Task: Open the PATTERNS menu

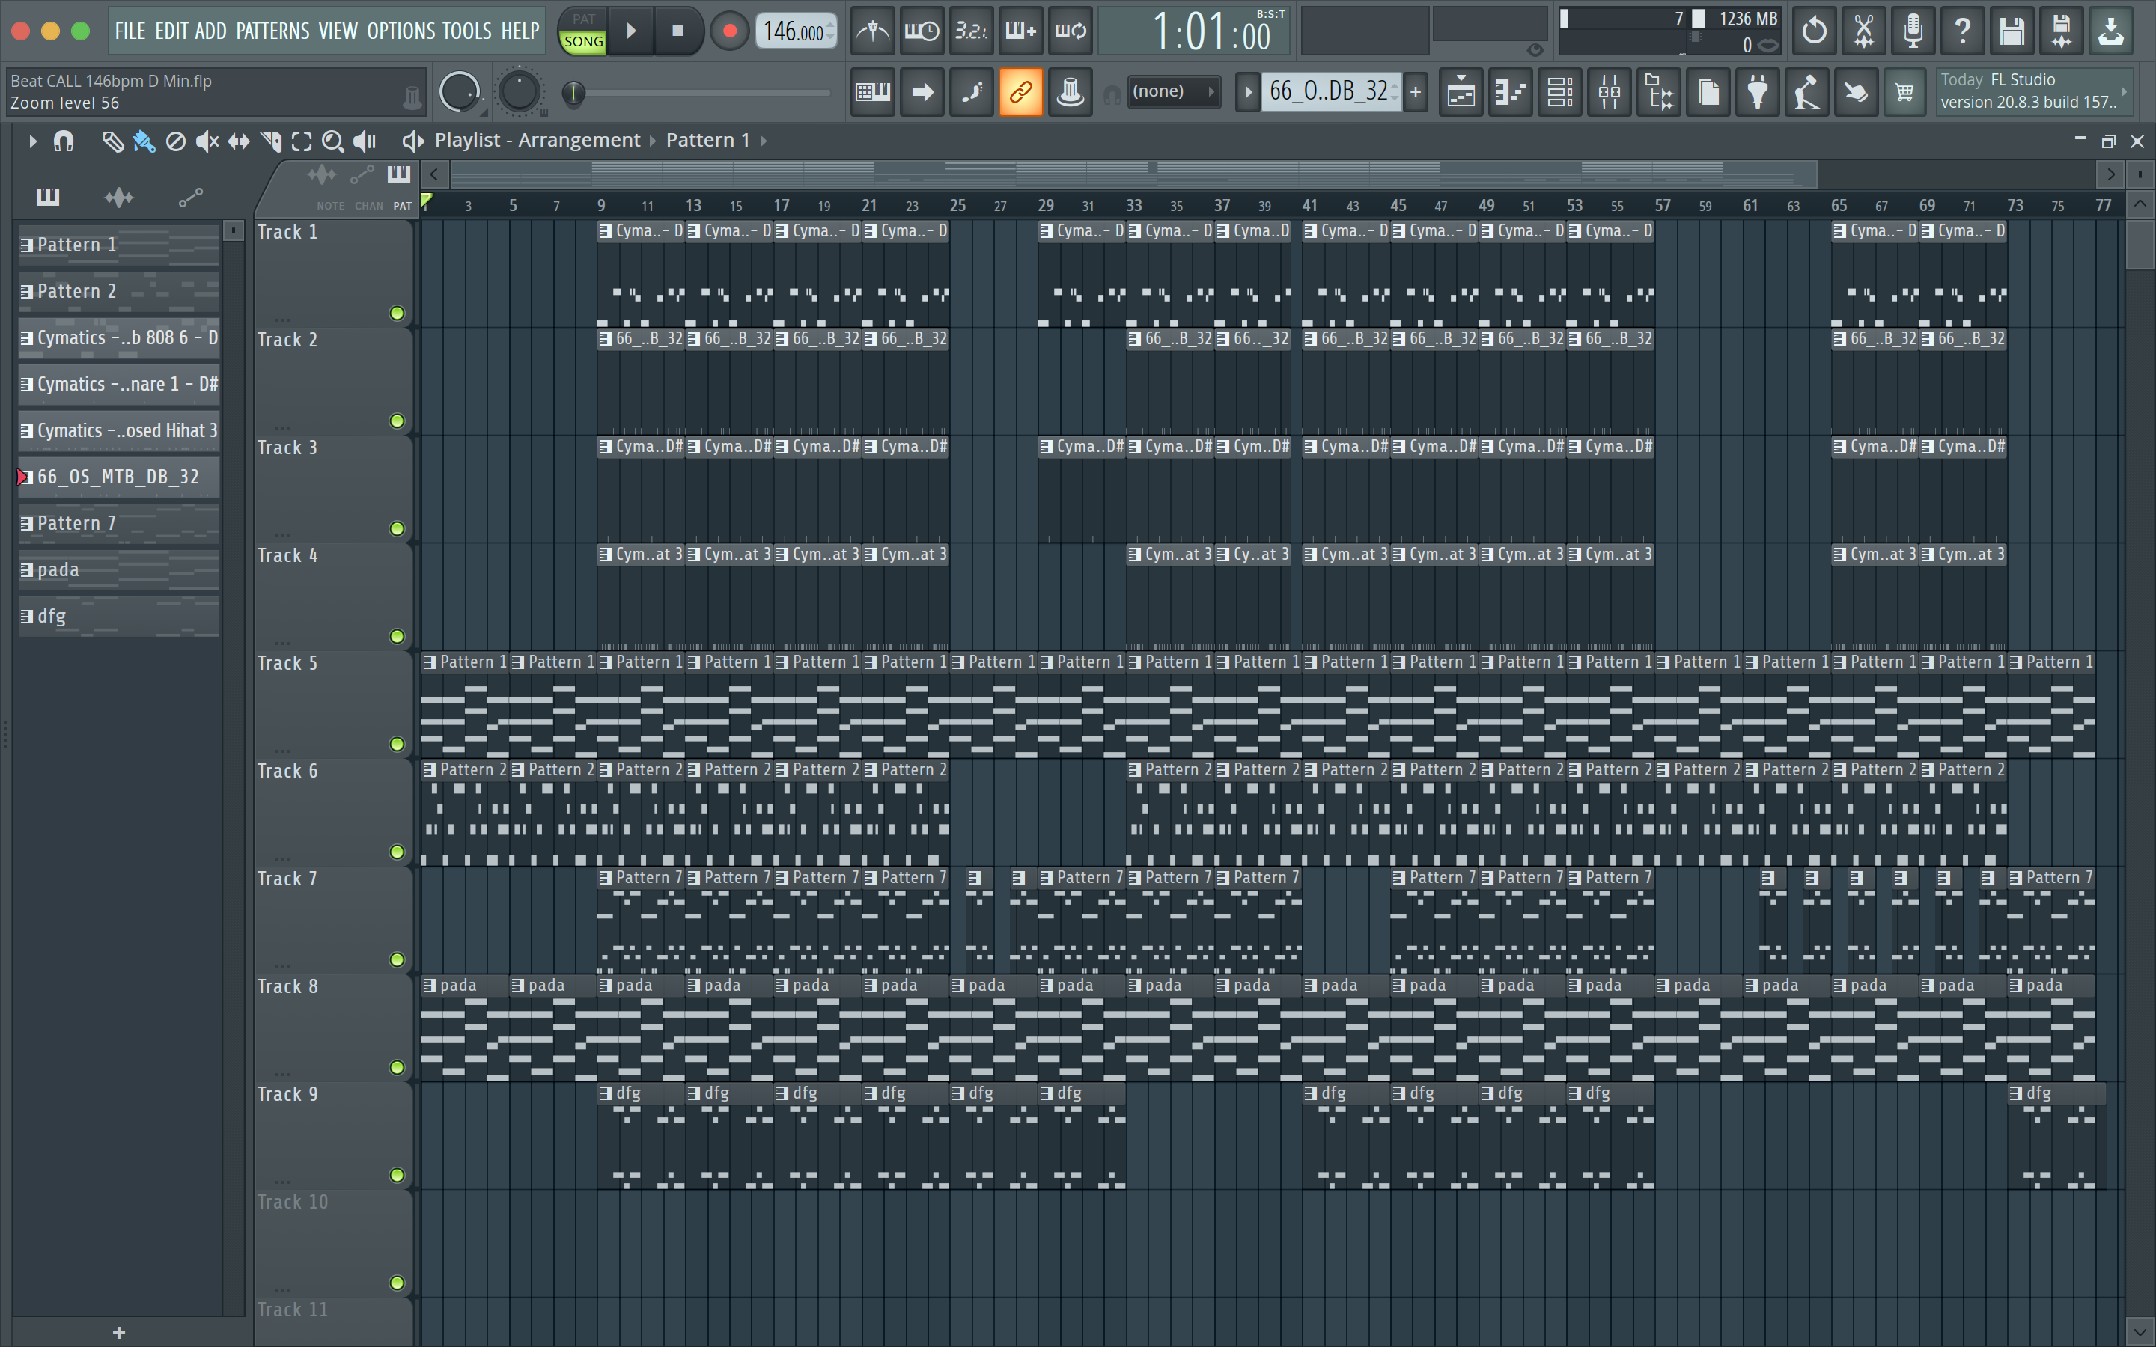Action: (272, 31)
